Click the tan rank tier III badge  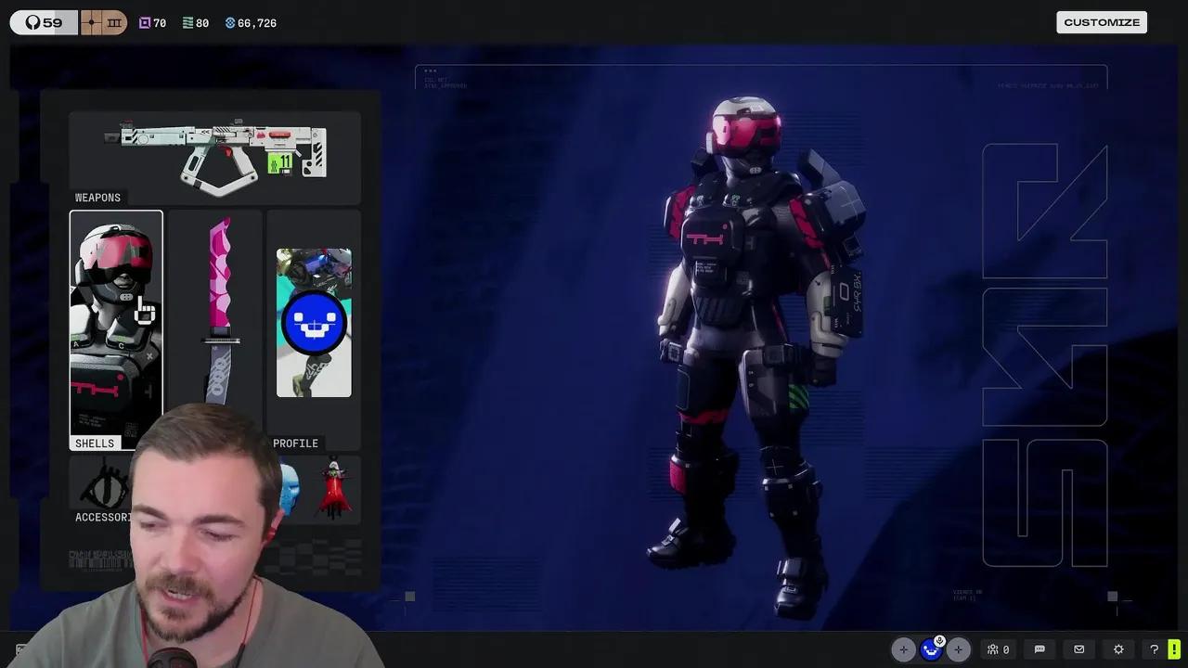[x=103, y=22]
